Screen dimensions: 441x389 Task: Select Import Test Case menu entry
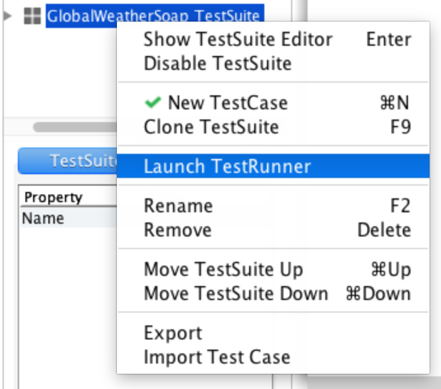click(273, 357)
